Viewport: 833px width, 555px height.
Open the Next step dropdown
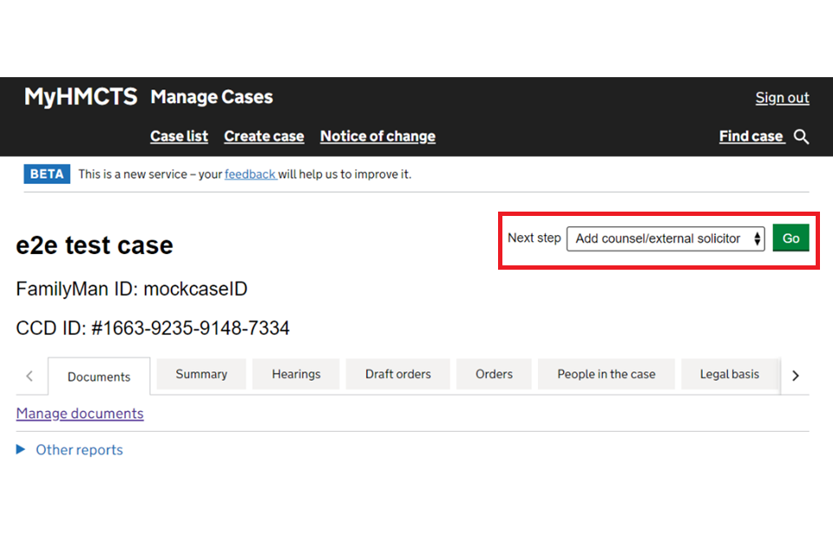[x=666, y=238]
